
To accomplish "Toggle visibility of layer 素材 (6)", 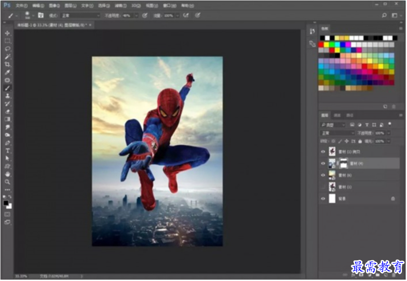I will tap(323, 175).
